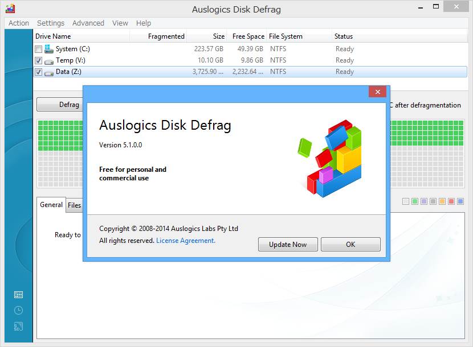The width and height of the screenshot is (473, 347).
Task: Uncheck the Data (Z:) drive checkbox
Action: (38, 72)
